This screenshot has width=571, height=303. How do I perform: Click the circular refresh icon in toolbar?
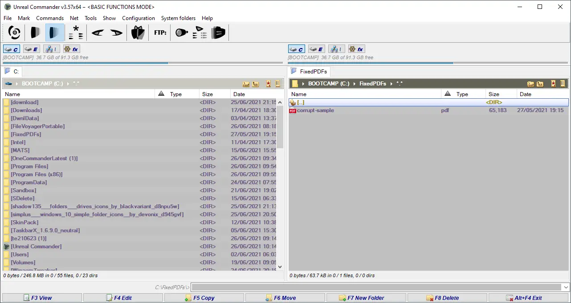[x=14, y=32]
